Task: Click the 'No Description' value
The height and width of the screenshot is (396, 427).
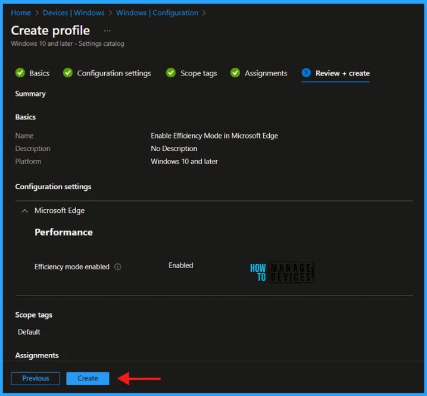Action: (x=174, y=149)
